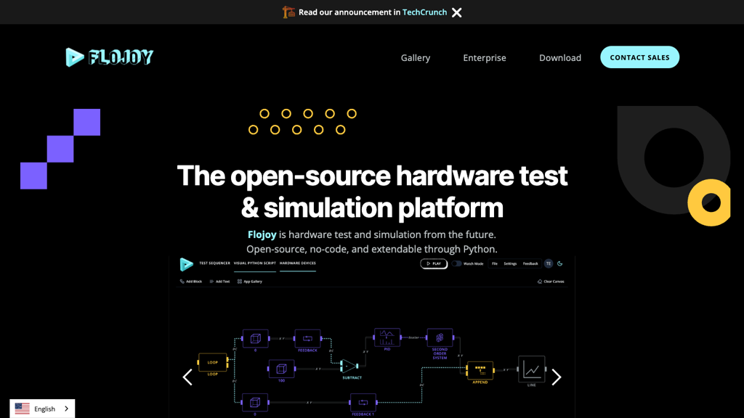This screenshot has width=744, height=418.
Task: Click the dark mode moon icon
Action: (x=560, y=263)
